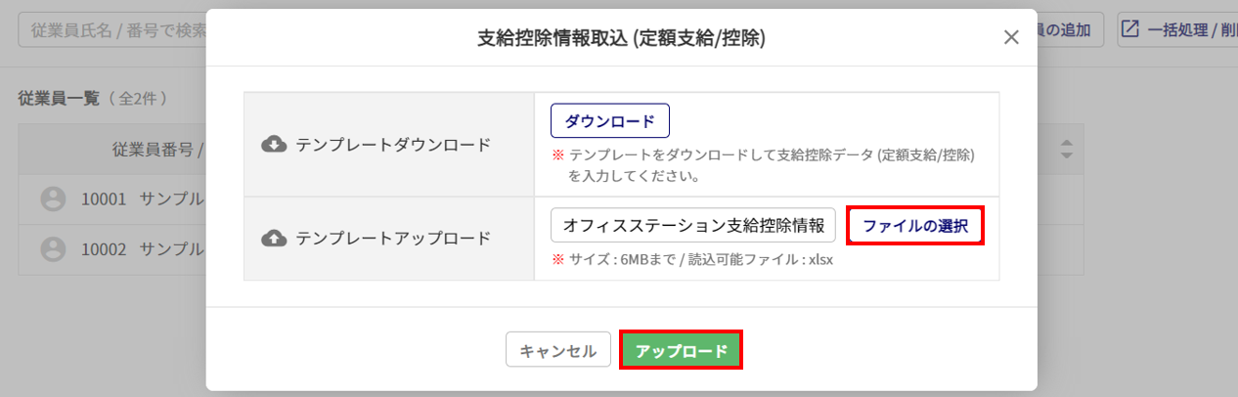Click the cloud download icon beside テンプレートダウンロード
This screenshot has width=1238, height=397.
pos(274,145)
